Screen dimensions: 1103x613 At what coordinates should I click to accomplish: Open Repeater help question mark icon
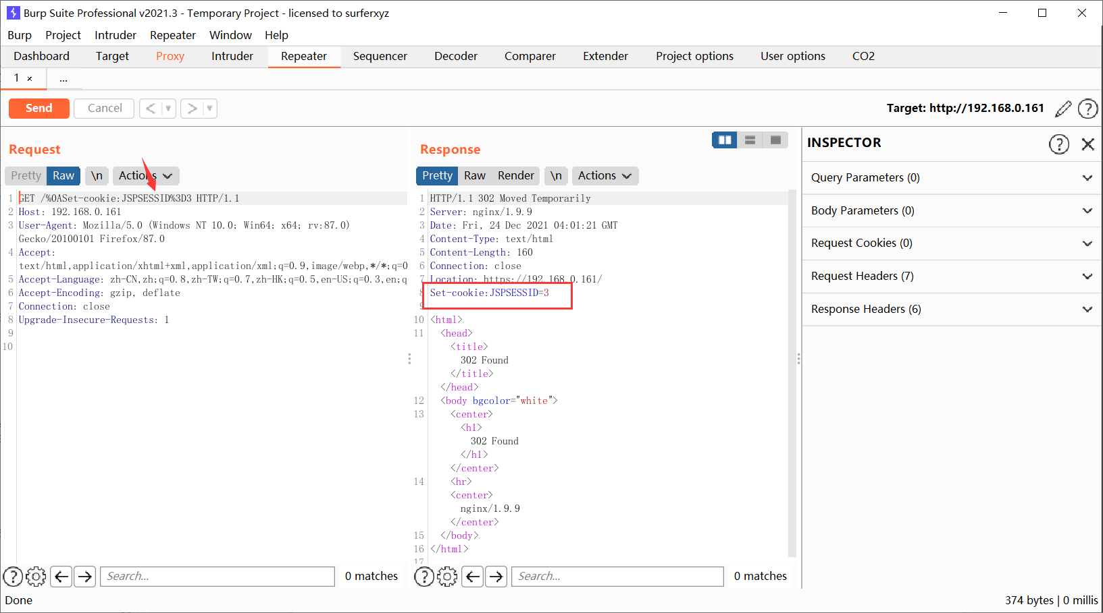[1087, 109]
